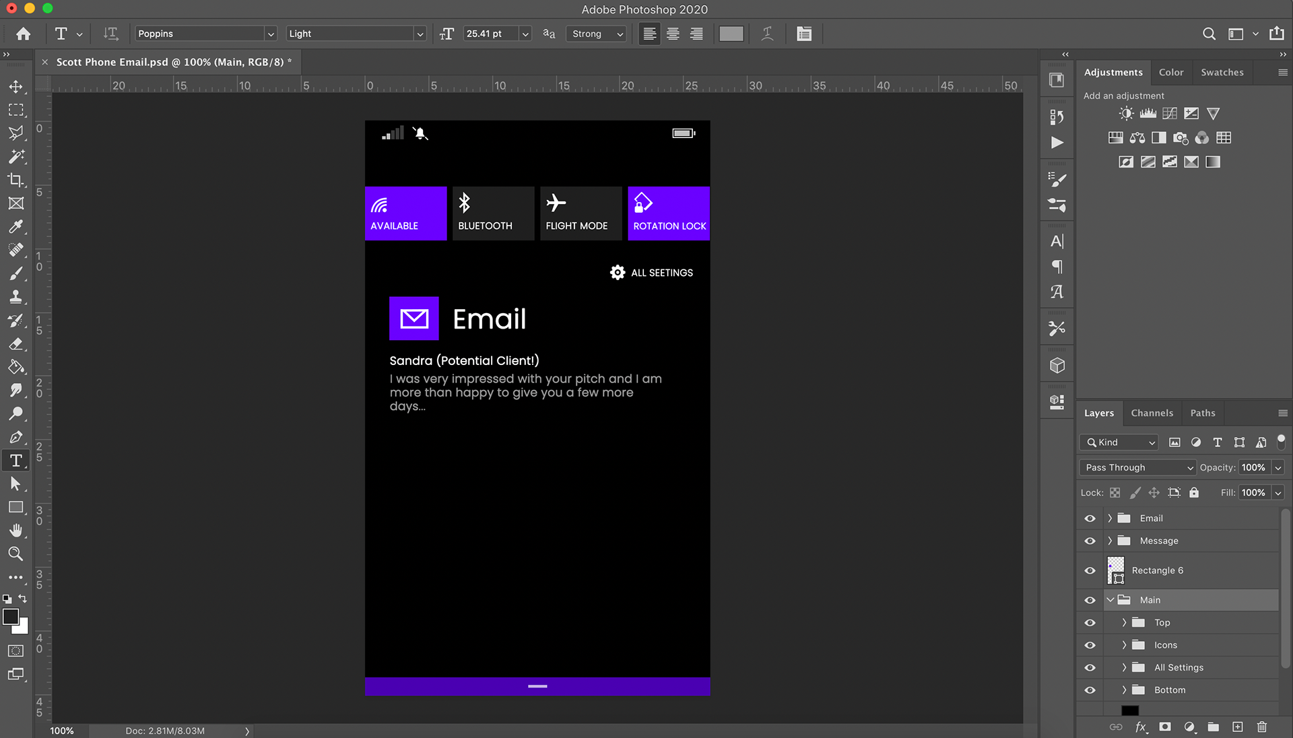This screenshot has height=738, width=1293.
Task: Open the Pass Through blend mode dropdown
Action: tap(1137, 467)
